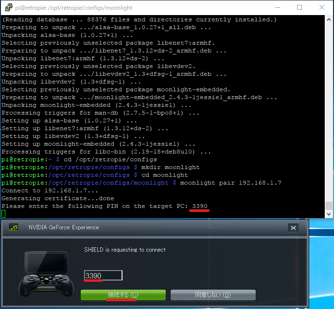Click the NVIDIA logo icon in GeForce Experience dialog
Viewport: 334px width, 309px height.
pyautogui.click(x=14, y=227)
